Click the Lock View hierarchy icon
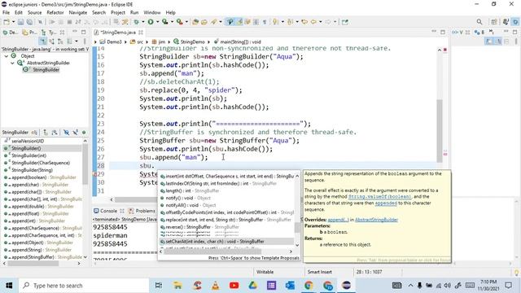 34,133
